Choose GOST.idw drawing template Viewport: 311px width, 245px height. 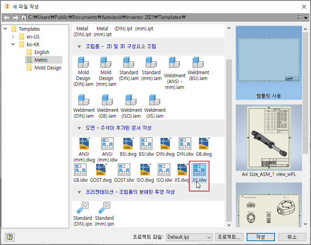124,173
